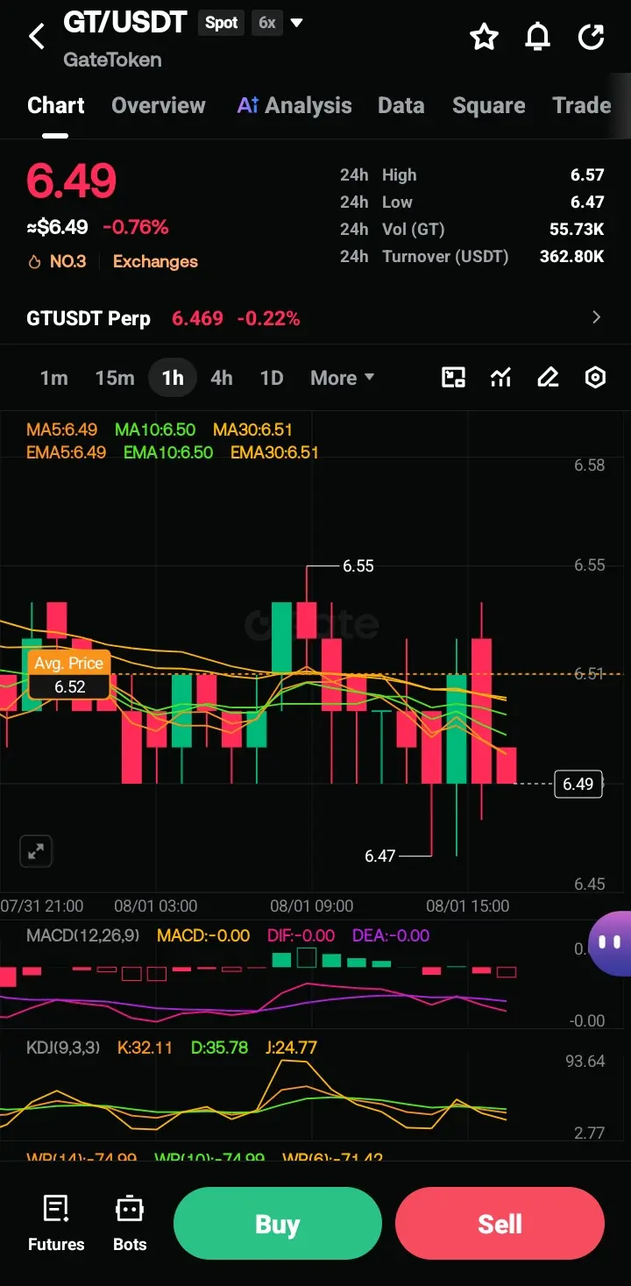Open indicators chart-line icon
631x1286 pixels.
[x=500, y=378]
